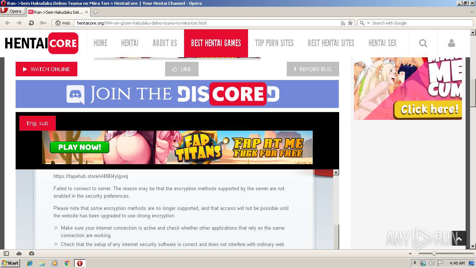Click the 4:48 AM system clock
This screenshot has height=268, width=476.
point(457,263)
